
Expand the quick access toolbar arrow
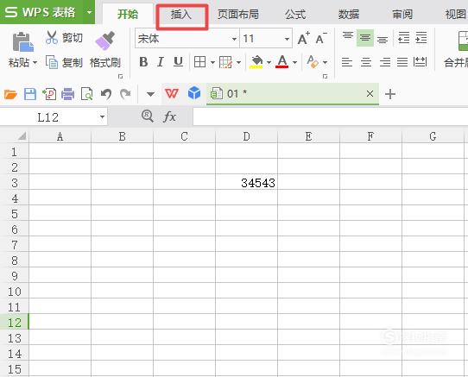click(x=151, y=95)
